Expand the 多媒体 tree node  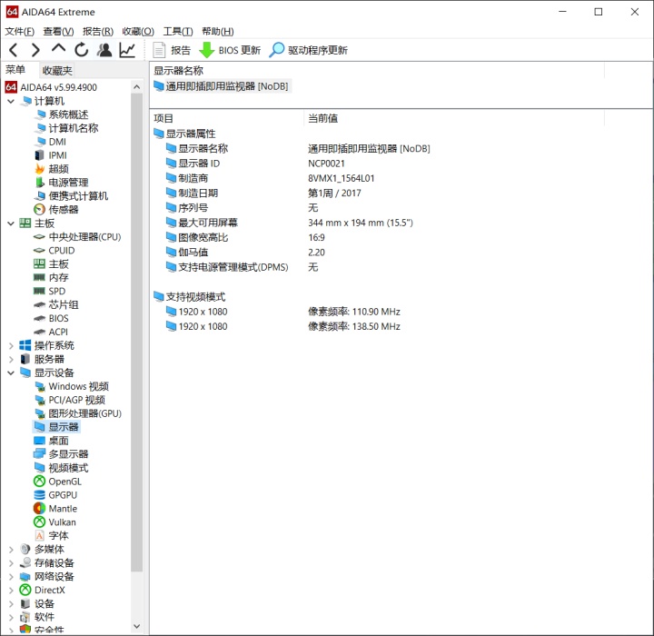pos(11,549)
